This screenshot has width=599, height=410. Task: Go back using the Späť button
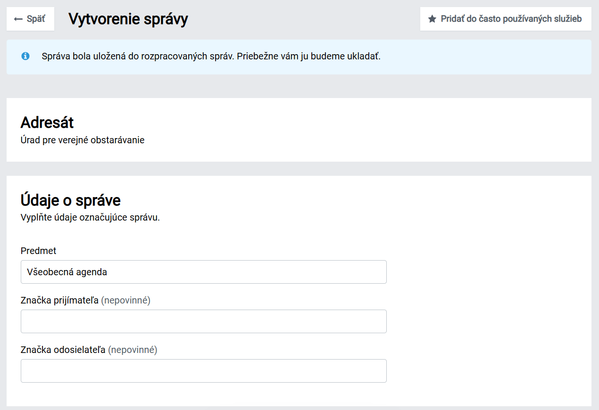30,19
